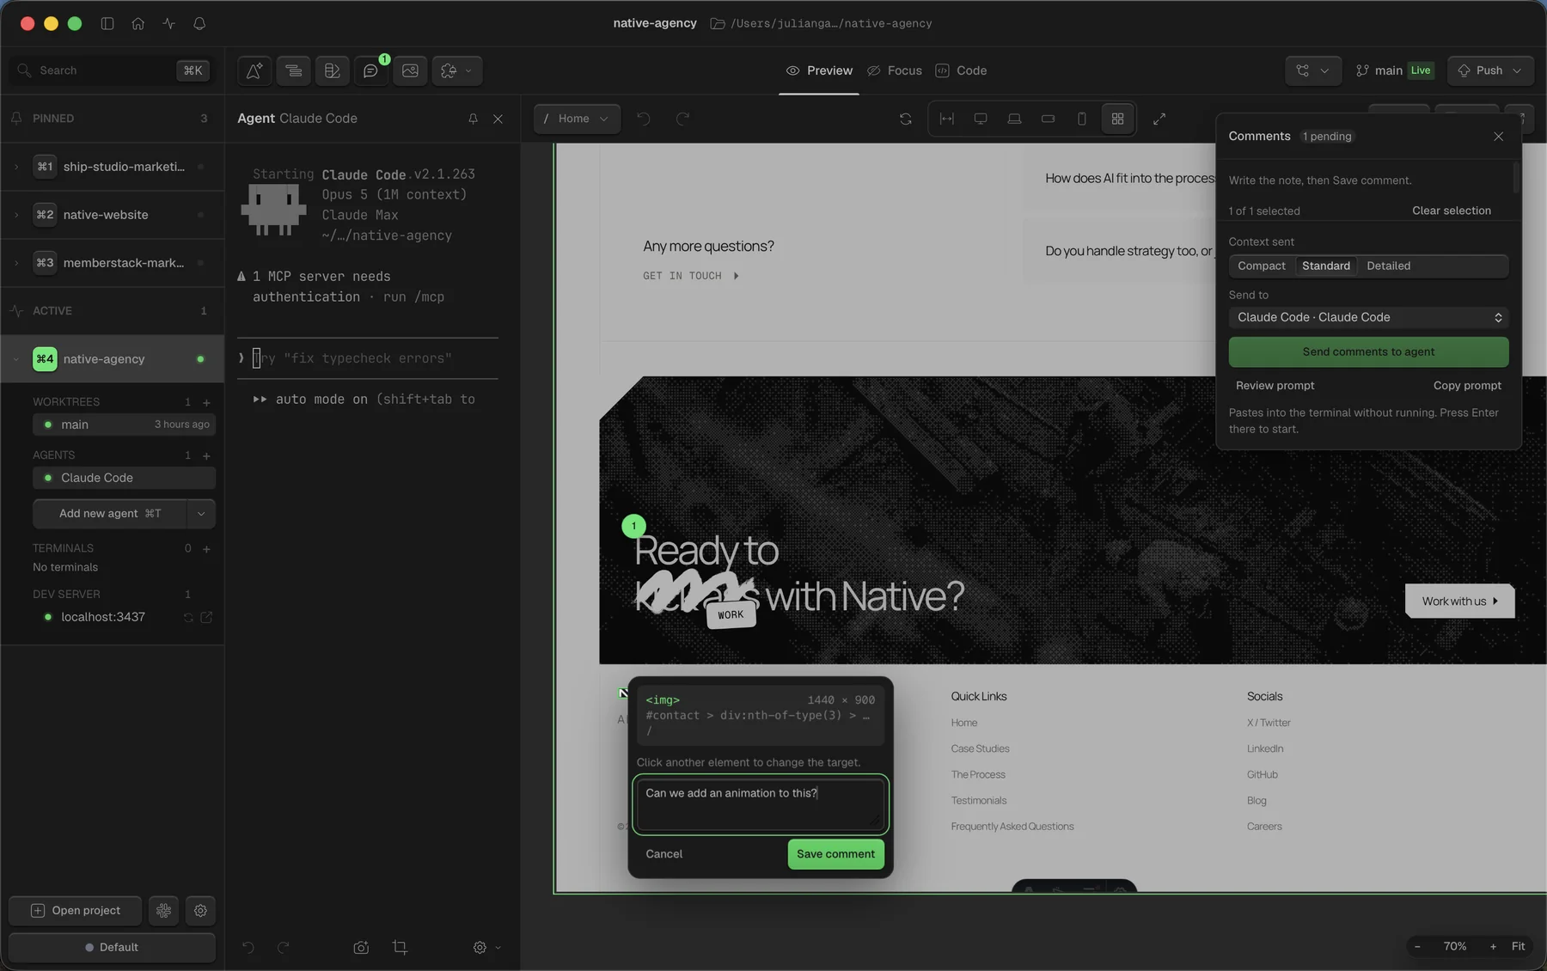Take a screenshot with camera icon

(361, 947)
